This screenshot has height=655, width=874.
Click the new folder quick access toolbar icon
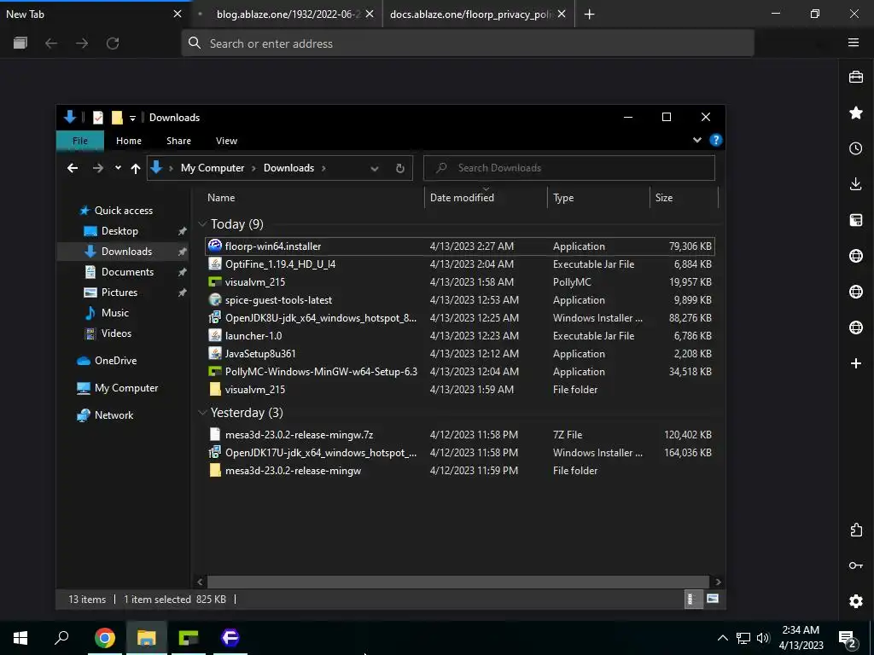pos(117,118)
